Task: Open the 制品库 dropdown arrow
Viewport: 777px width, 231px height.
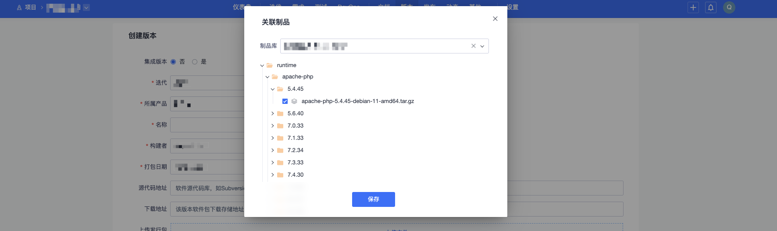Action: click(482, 46)
